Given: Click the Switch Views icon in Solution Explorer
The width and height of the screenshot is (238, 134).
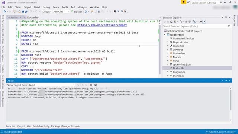Looking at the screenshot, I should (x=175, y=22).
